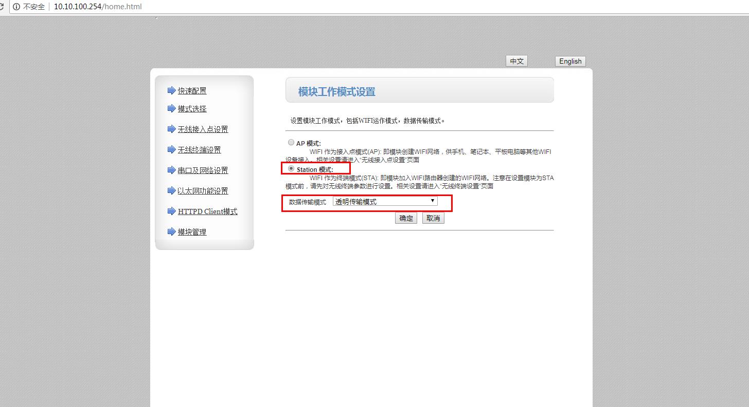Open the 快速配置 text link

192,91
